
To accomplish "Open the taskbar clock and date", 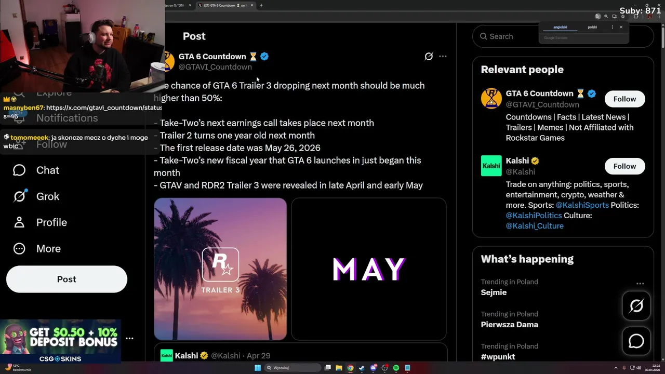I will [x=653, y=368].
